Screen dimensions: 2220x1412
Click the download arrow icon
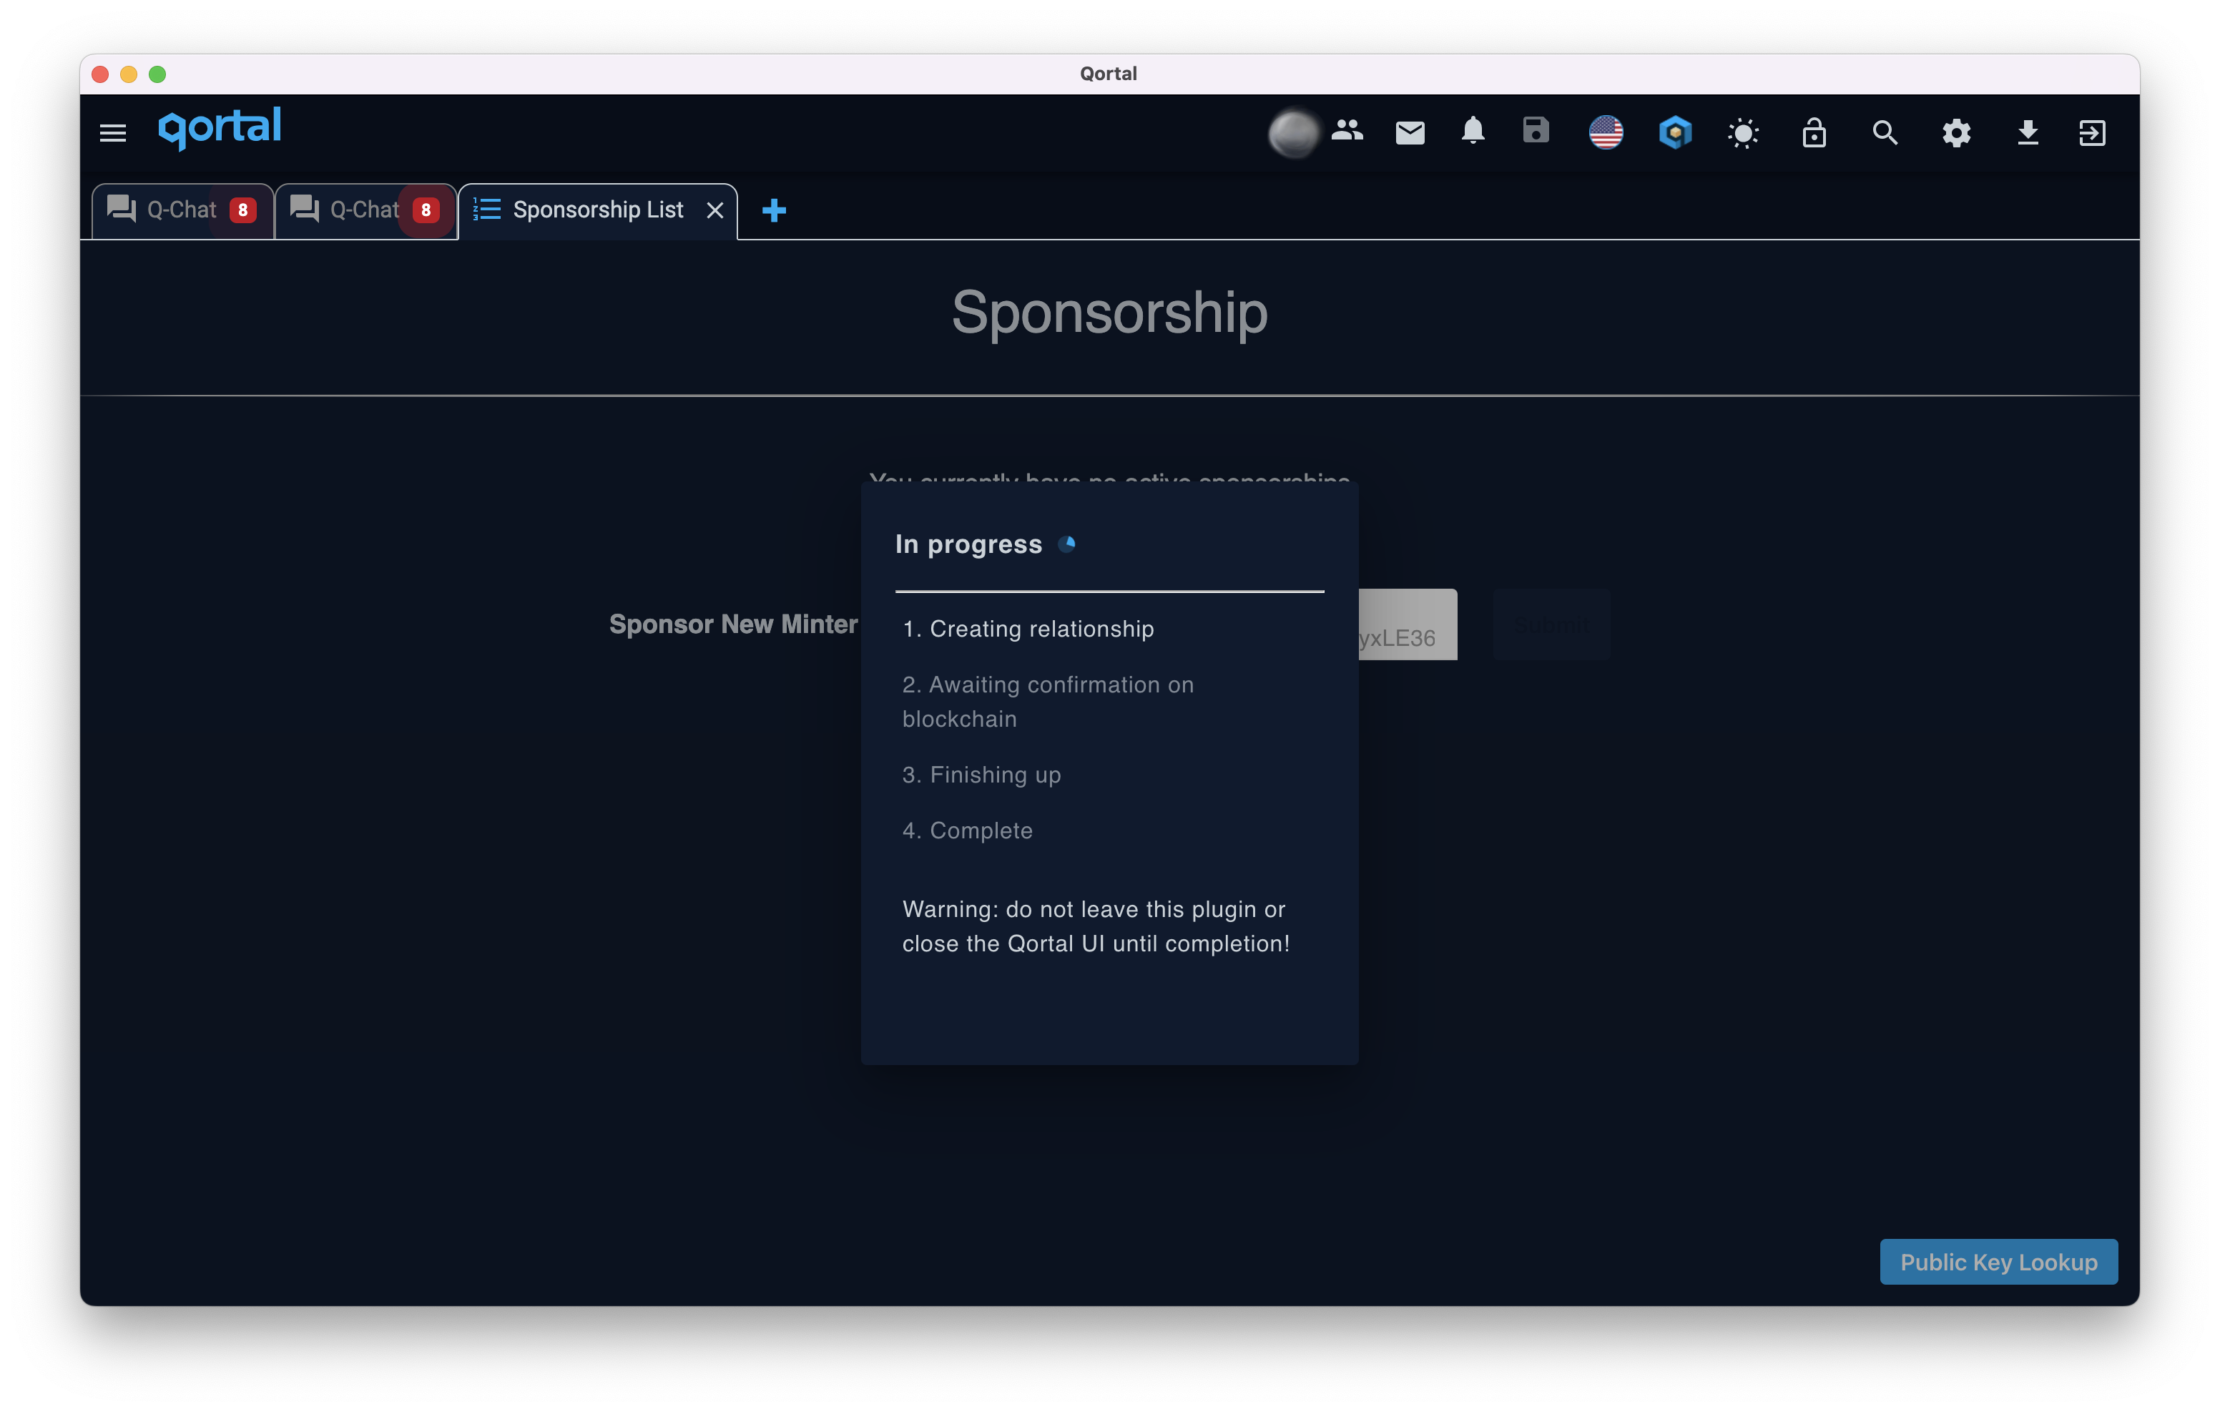(2028, 133)
